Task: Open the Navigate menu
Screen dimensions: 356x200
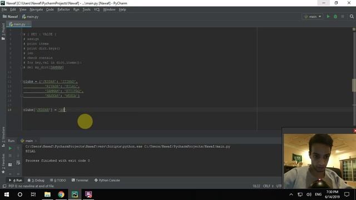Action: click(x=36, y=9)
